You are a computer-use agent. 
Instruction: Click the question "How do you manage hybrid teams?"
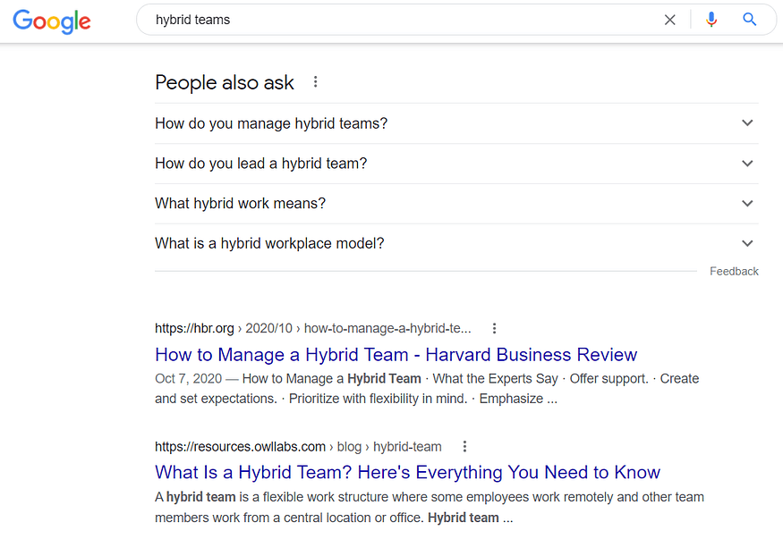pos(271,123)
